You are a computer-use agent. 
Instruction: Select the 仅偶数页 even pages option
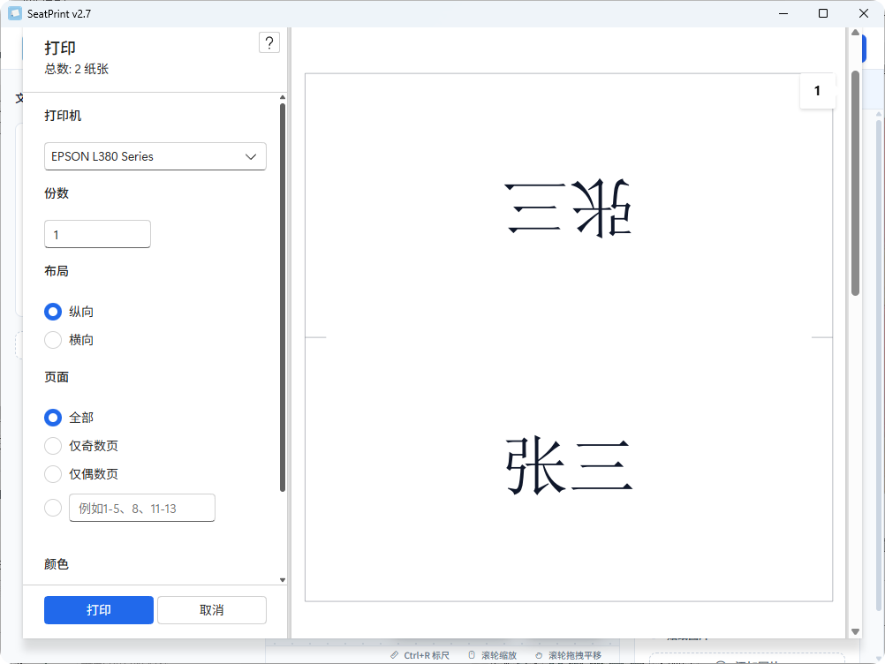pos(53,474)
